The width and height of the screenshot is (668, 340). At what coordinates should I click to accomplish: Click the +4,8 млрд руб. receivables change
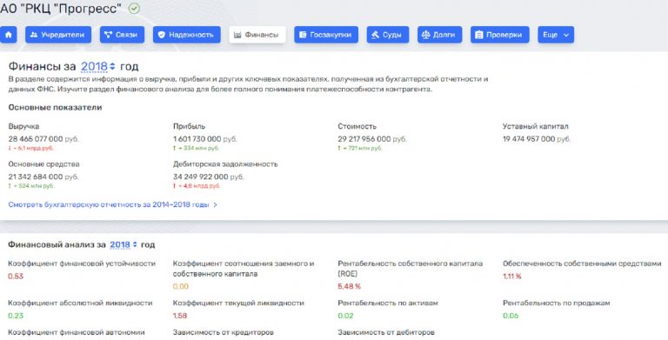tap(197, 186)
